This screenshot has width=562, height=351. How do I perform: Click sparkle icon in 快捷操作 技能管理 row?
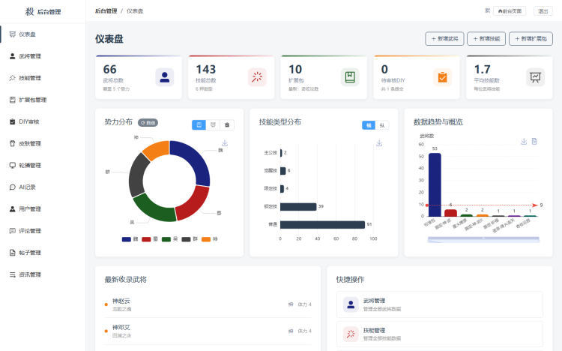(351, 334)
